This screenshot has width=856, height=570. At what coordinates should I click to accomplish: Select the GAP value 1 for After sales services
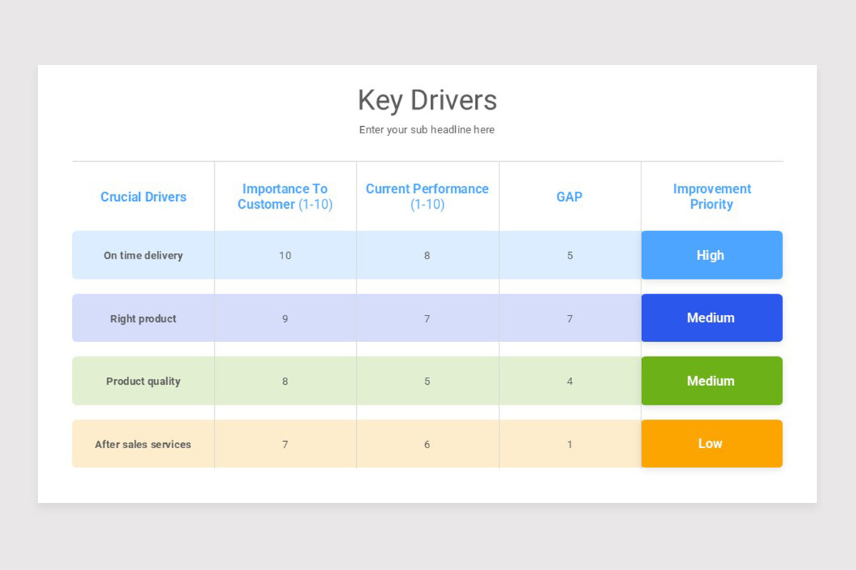(x=569, y=443)
